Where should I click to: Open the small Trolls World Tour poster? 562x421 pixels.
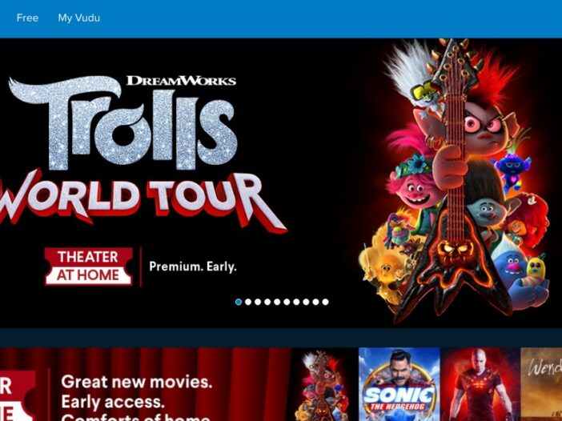coord(324,384)
